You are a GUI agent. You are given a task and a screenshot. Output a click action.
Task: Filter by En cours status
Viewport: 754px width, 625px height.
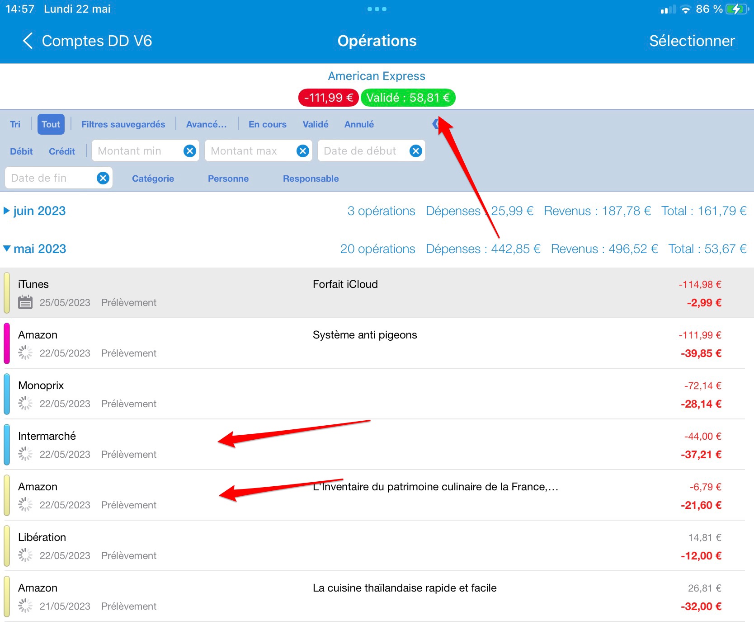click(x=268, y=124)
